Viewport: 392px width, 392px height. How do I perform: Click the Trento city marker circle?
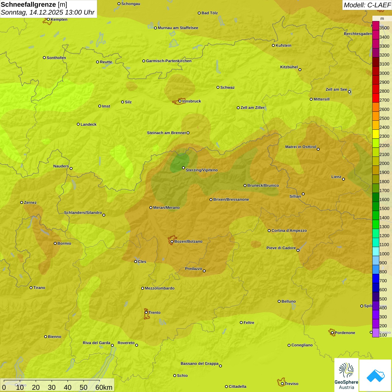point(146,312)
